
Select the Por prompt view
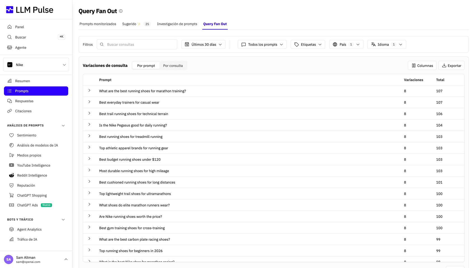click(x=146, y=65)
